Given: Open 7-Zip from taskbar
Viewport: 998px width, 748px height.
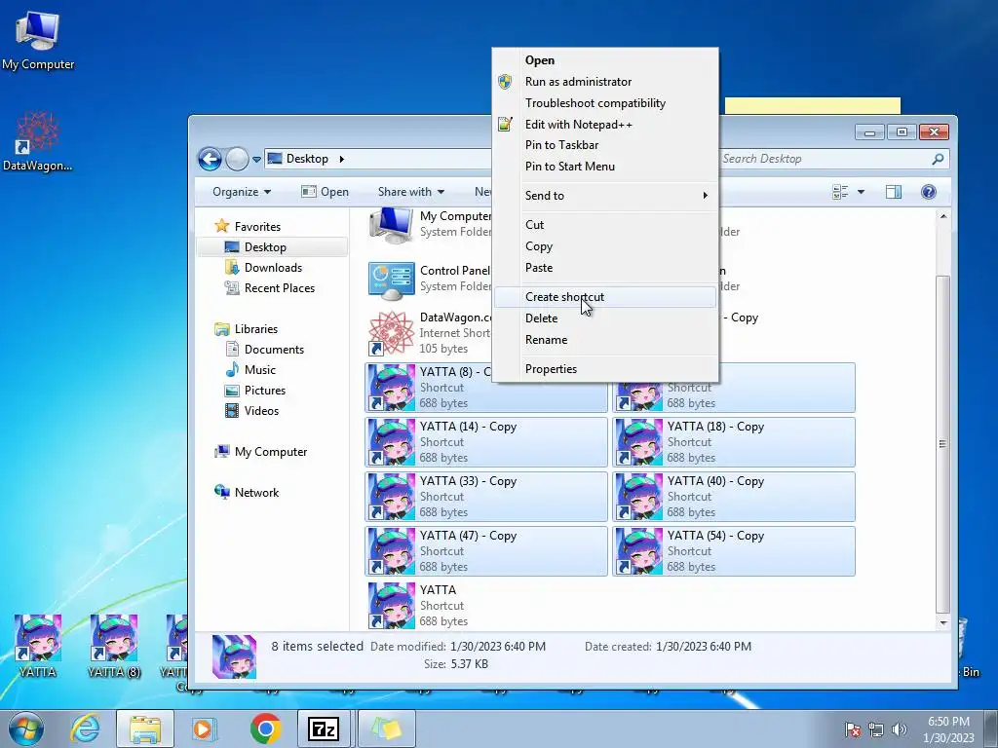Looking at the screenshot, I should tap(324, 729).
